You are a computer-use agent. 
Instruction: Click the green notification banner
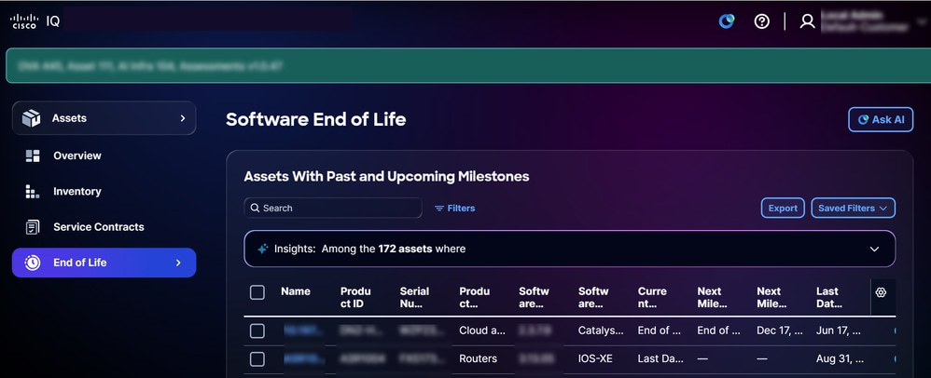[x=468, y=66]
